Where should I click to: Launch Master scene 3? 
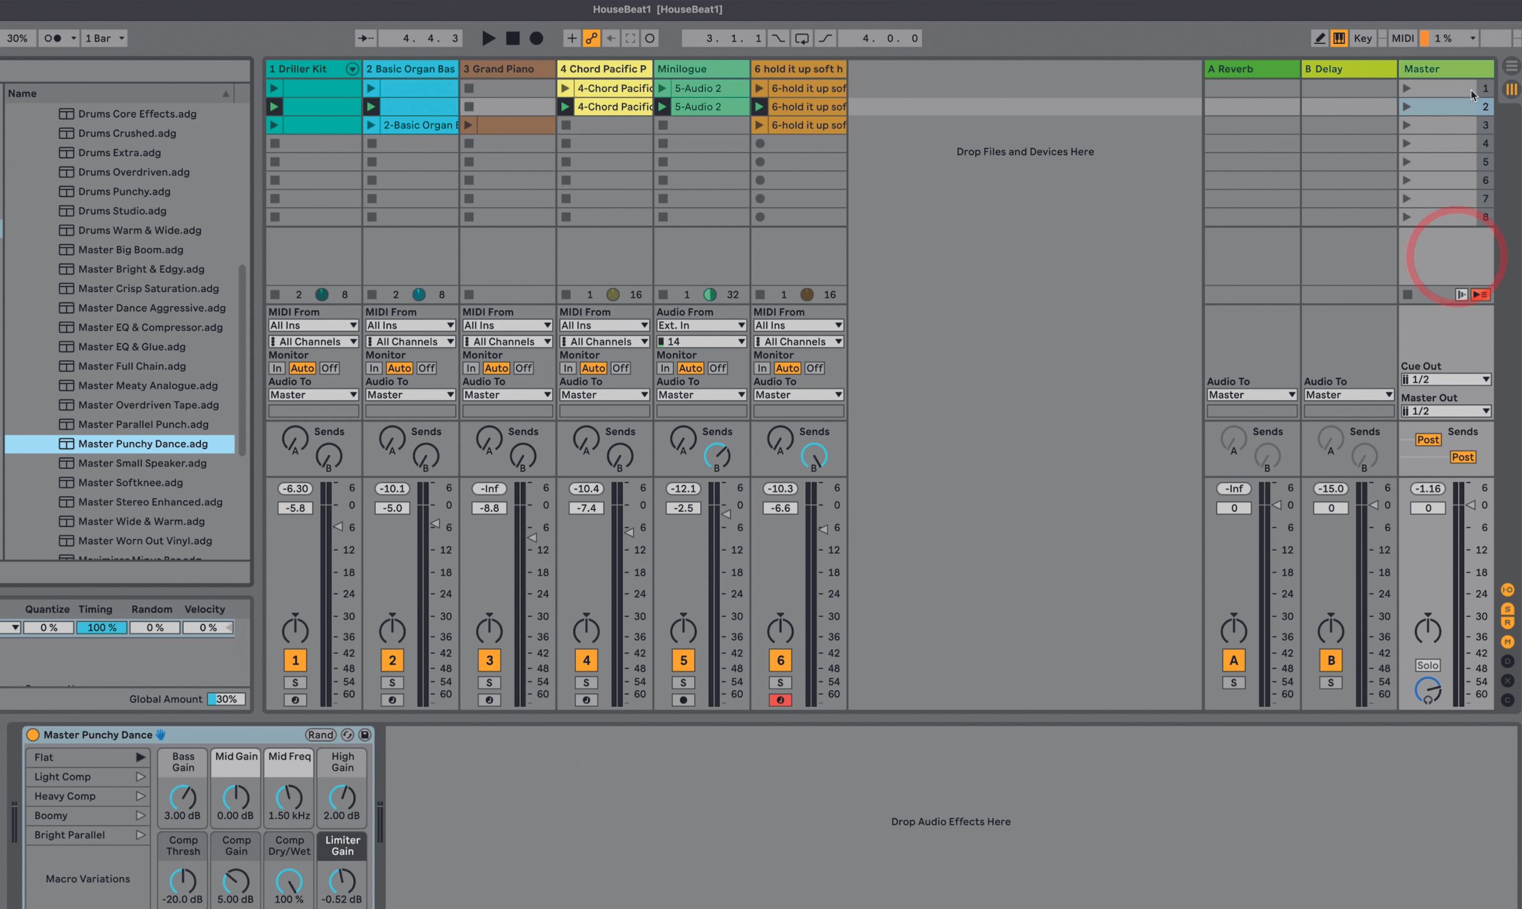[1407, 125]
